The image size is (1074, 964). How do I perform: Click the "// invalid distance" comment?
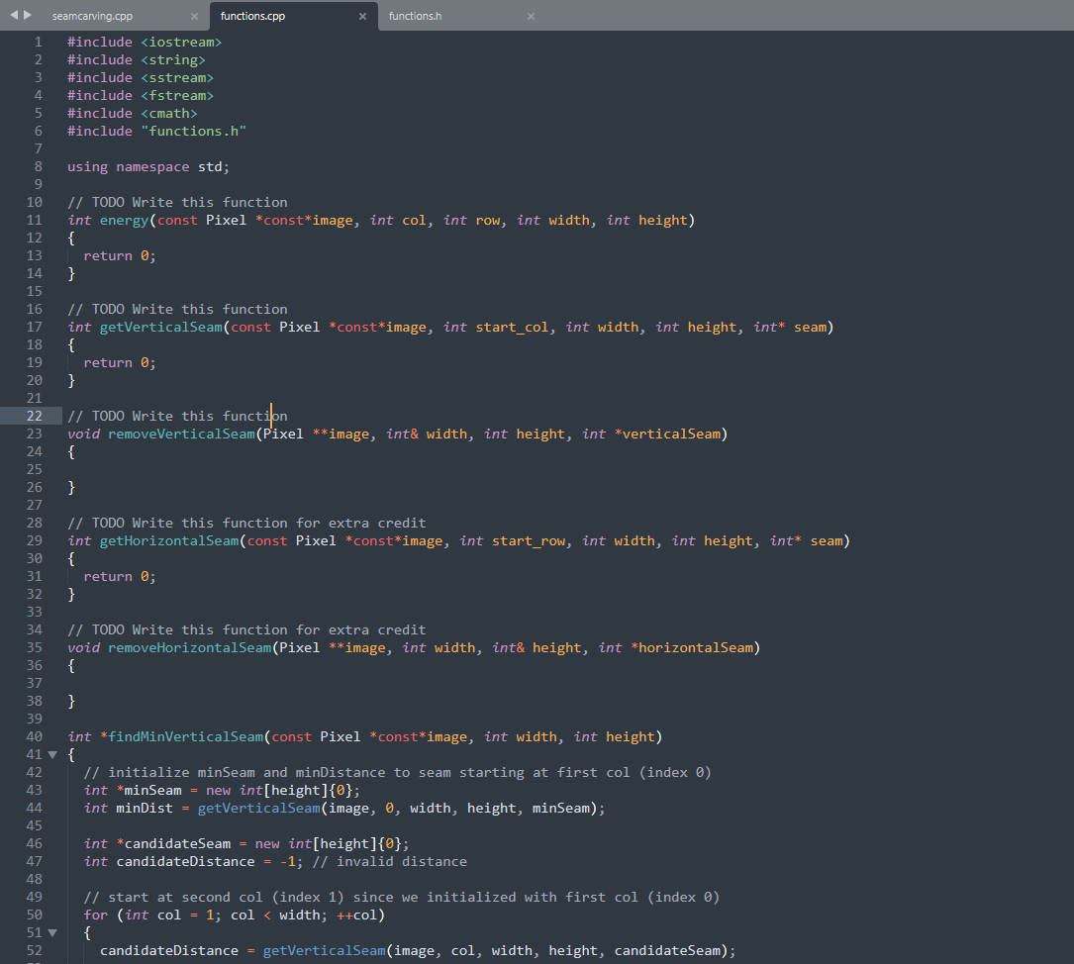point(390,861)
